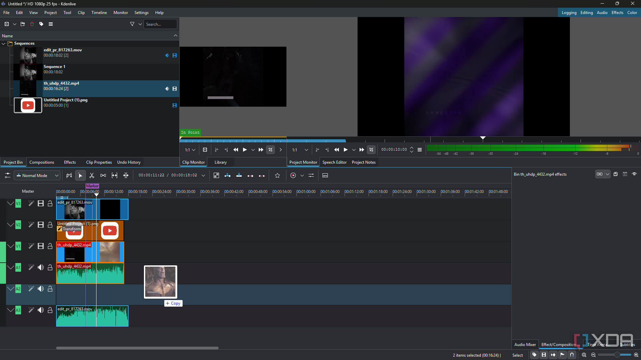Switch to the Compositions tab

pyautogui.click(x=42, y=162)
